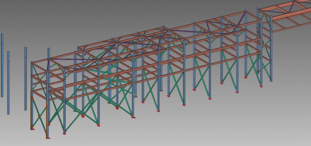This screenshot has height=146, width=311.
Task: Select the purple roof brace near the right end
Action: click(241, 19)
